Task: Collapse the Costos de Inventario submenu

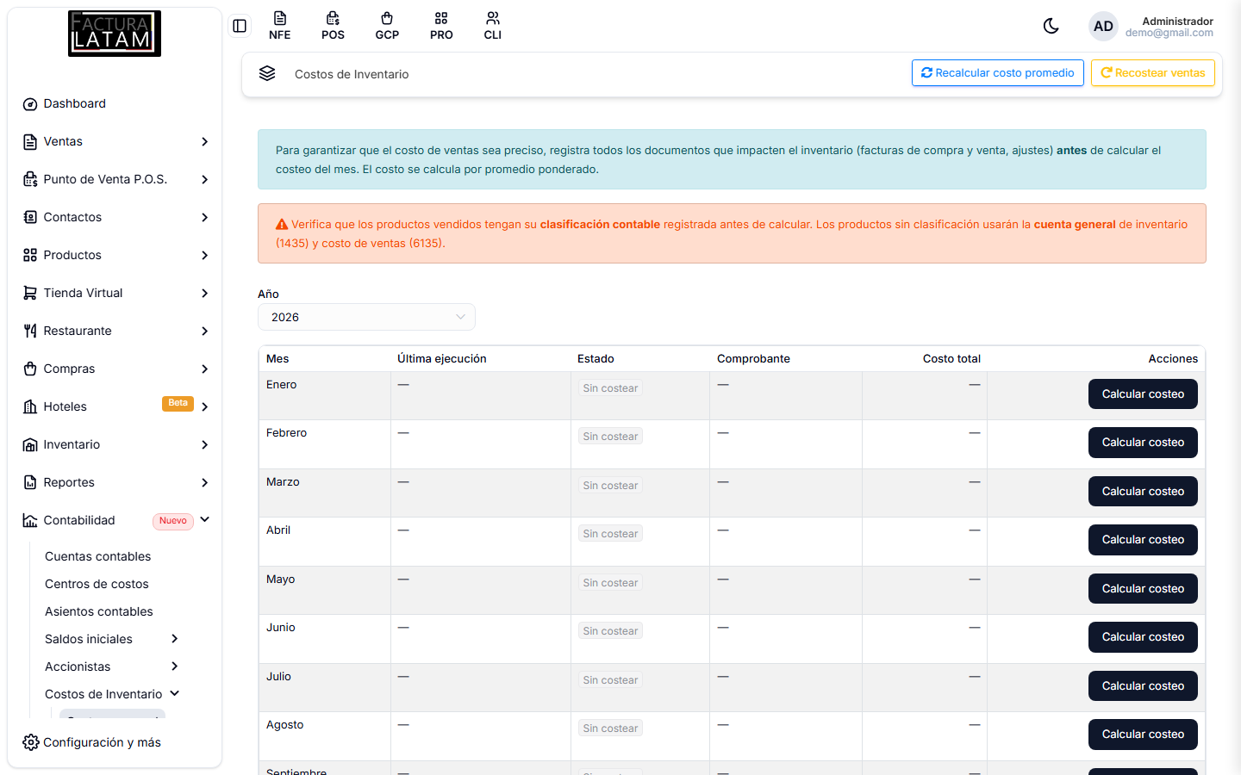Action: coord(175,693)
